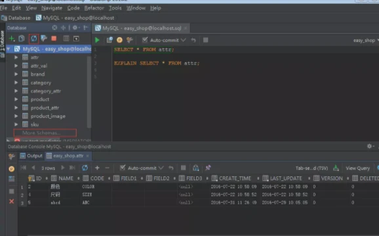Close the console with the red X icon
The image size is (379, 236).
tap(11, 201)
